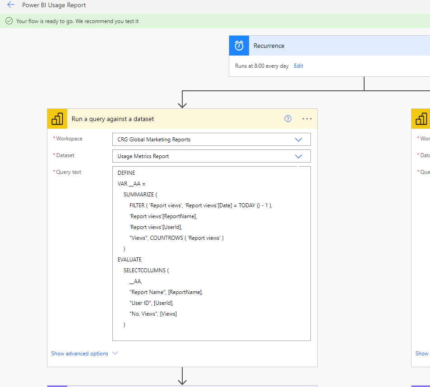Click the Power BI icon on the query action
This screenshot has height=387, width=430.
[x=57, y=118]
